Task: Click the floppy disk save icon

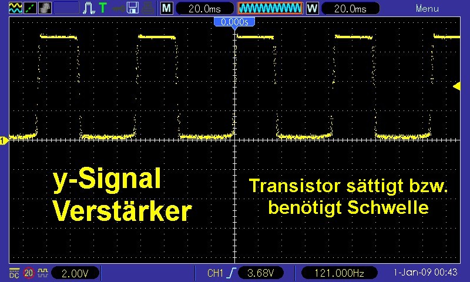Action: pos(133,8)
